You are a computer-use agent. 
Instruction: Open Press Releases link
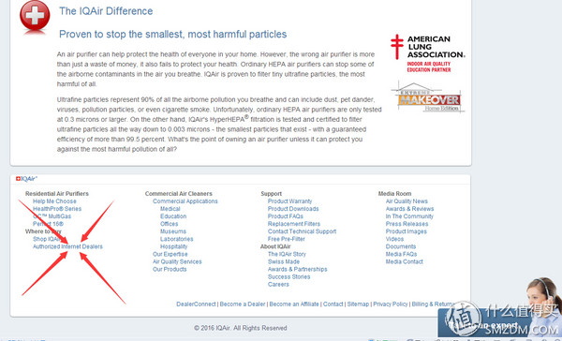click(x=407, y=224)
